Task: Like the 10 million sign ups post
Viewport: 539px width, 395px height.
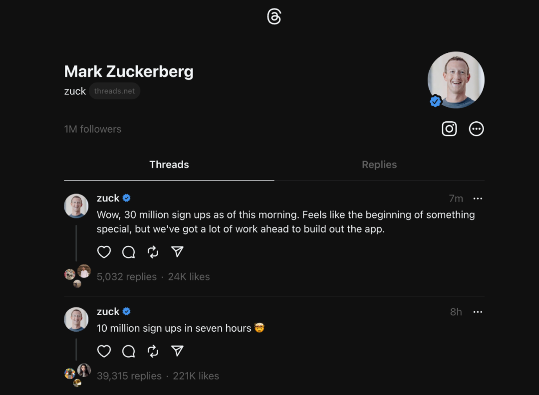Action: pos(104,352)
